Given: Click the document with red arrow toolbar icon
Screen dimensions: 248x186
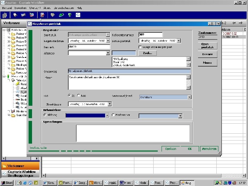Looking at the screenshot, I should coord(43,15).
